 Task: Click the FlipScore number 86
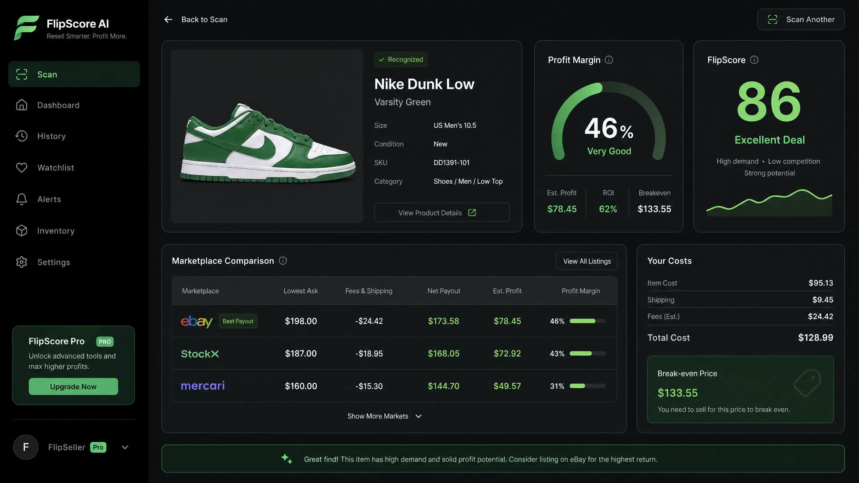[x=769, y=102]
